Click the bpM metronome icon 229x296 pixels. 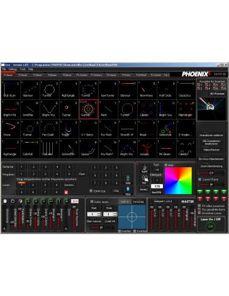coord(144,168)
